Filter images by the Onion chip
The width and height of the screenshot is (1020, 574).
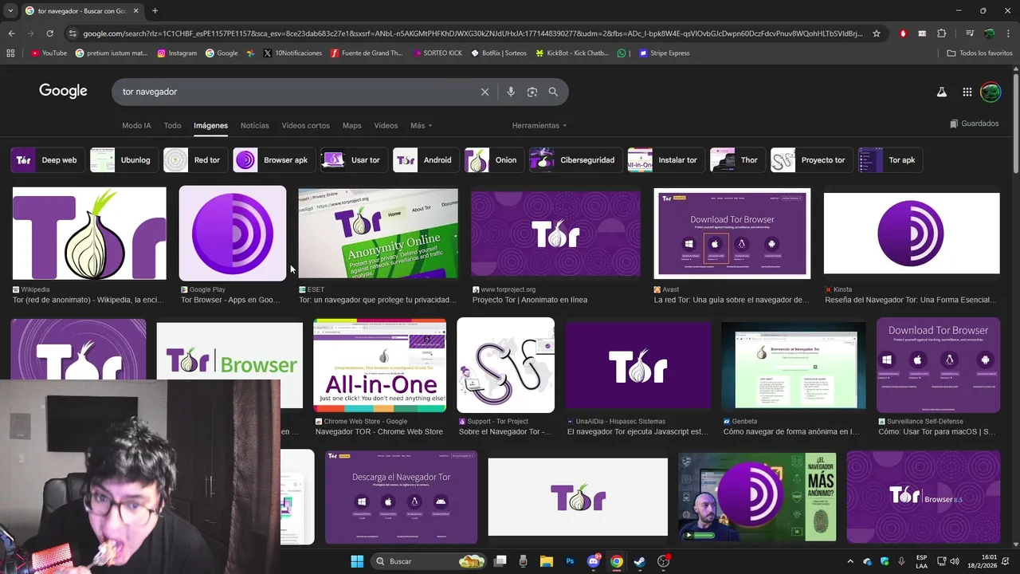click(x=495, y=160)
